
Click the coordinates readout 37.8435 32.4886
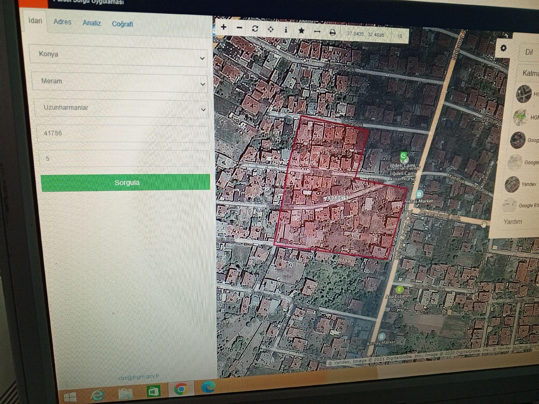365,35
